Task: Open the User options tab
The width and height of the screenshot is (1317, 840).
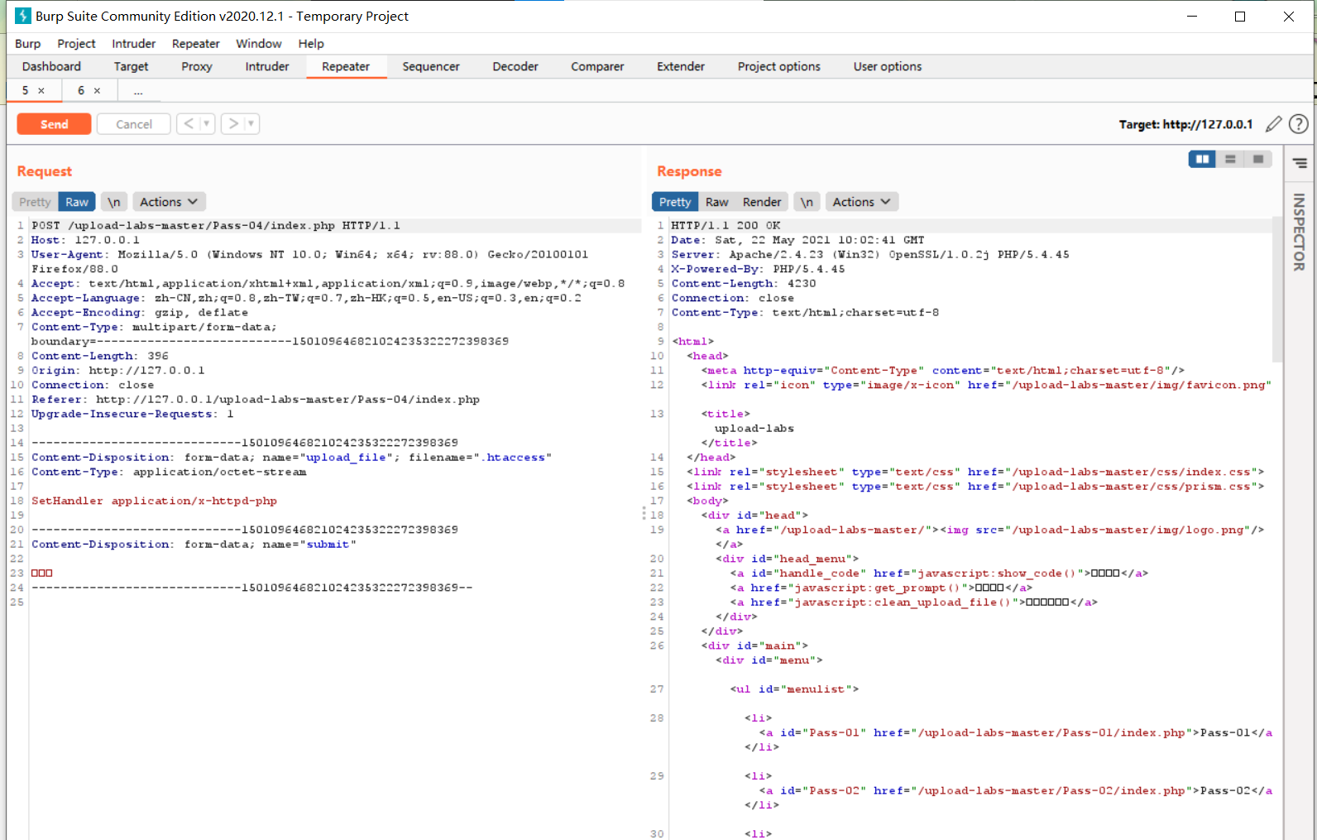Action: [888, 67]
